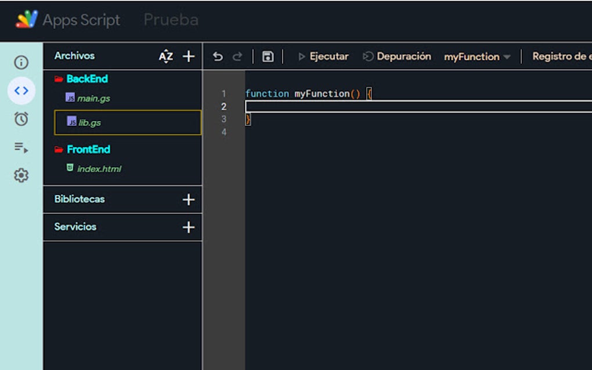
Task: Start debugging with Depuración
Action: tap(403, 56)
